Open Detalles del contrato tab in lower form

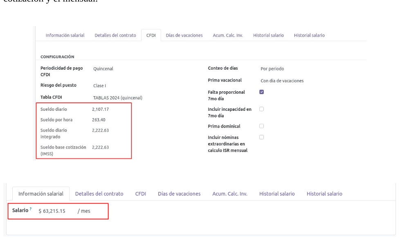[99, 194]
